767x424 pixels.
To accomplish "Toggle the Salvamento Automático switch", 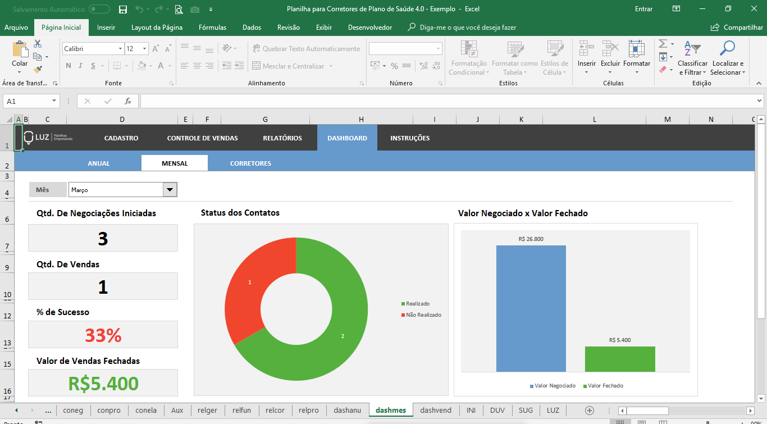I will tap(99, 9).
